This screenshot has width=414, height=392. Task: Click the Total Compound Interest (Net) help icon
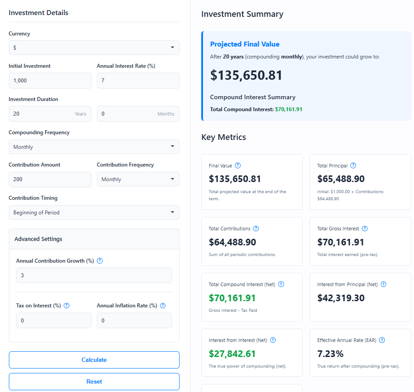281,284
